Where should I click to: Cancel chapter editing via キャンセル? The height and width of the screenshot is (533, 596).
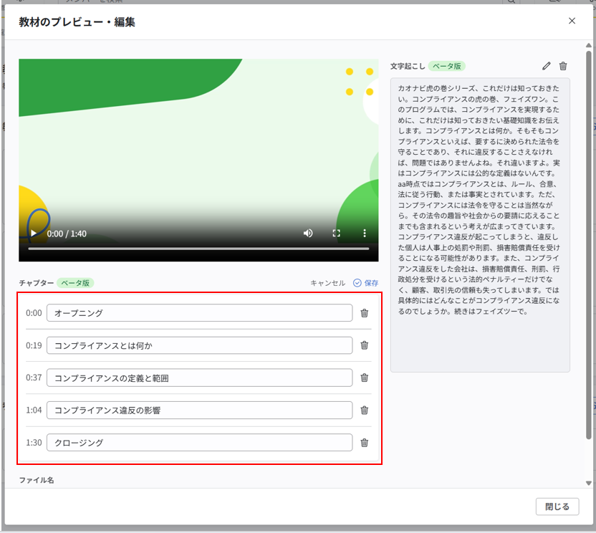click(327, 283)
